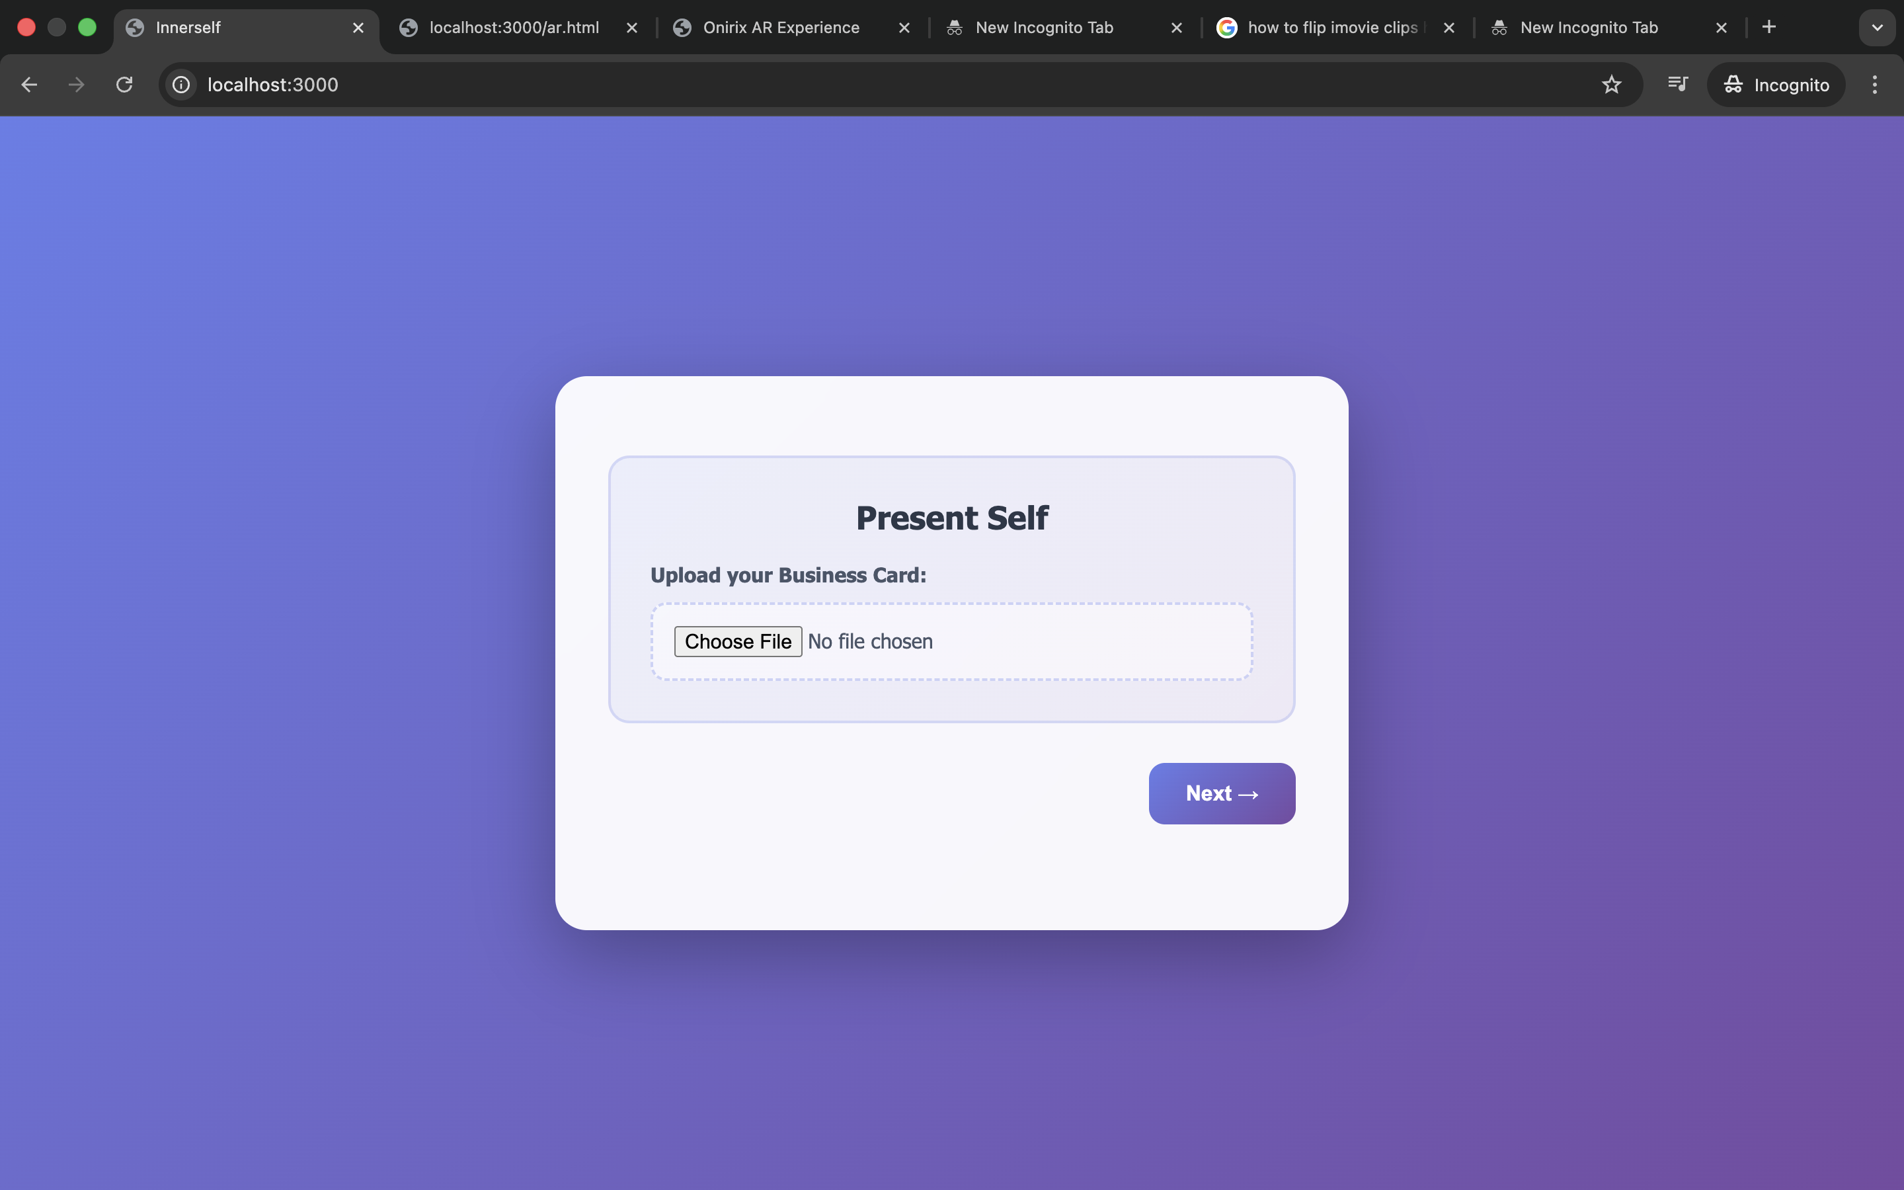Click the Next → button
This screenshot has width=1904, height=1190.
click(1222, 793)
